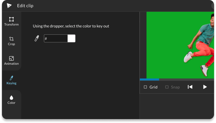Viewport: 216px width, 123px height.
Task: Click the hex color code input field
Action: [x=56, y=38]
